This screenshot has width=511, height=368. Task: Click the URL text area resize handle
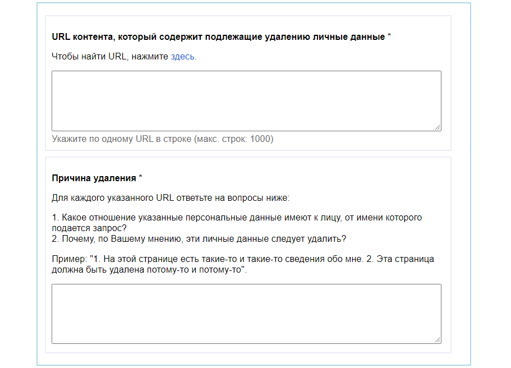coord(438,127)
